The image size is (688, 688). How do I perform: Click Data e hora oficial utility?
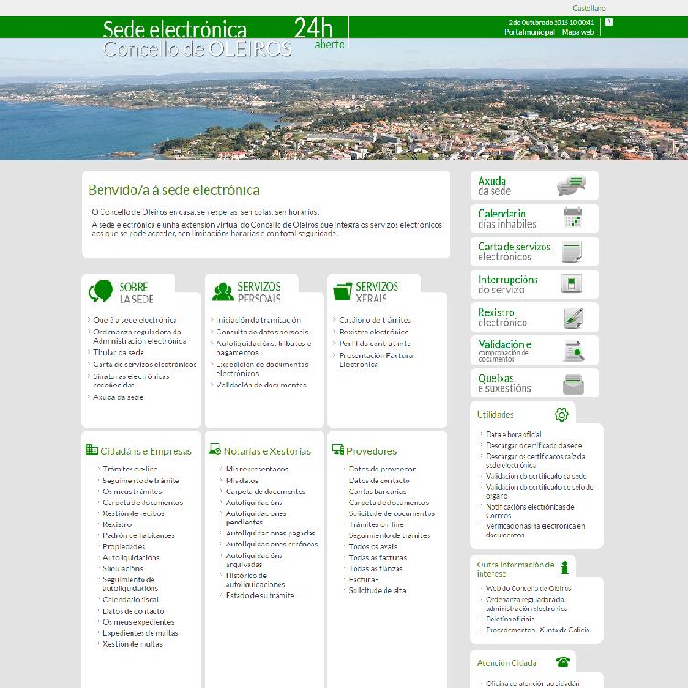(513, 434)
